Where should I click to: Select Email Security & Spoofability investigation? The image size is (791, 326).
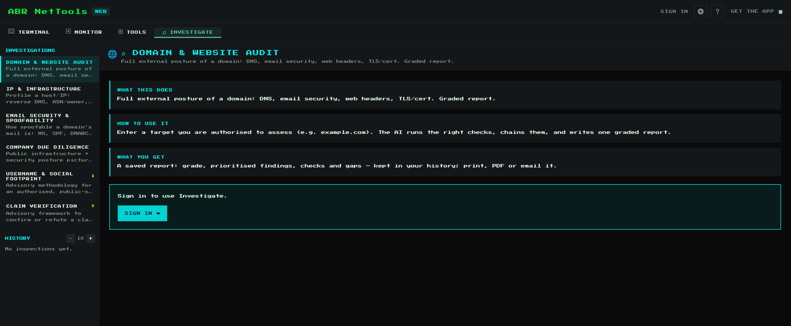49,124
